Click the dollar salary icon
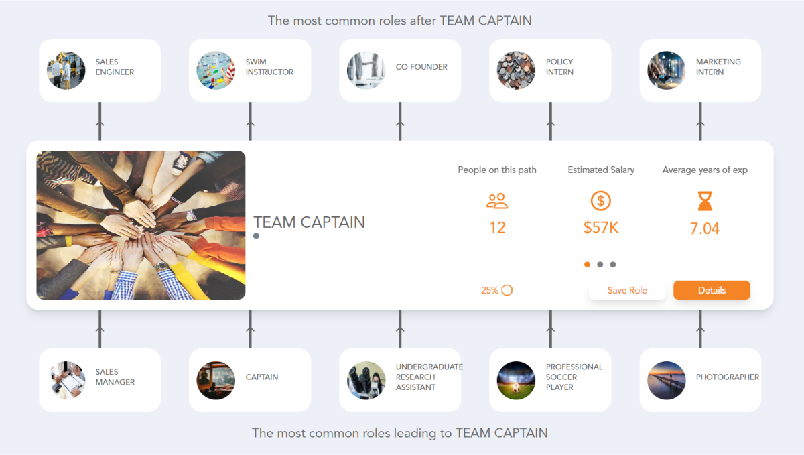 [600, 201]
